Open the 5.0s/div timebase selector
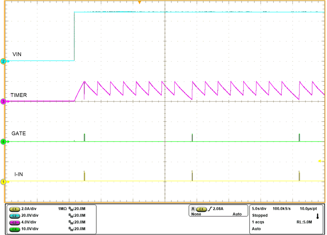327x235 pixels. point(258,209)
